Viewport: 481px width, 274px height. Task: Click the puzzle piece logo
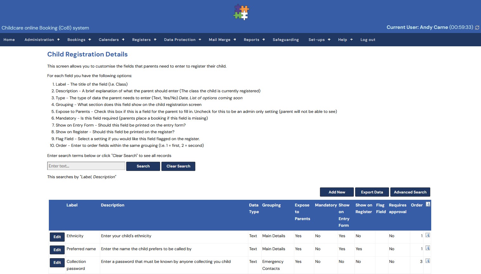pos(241,12)
